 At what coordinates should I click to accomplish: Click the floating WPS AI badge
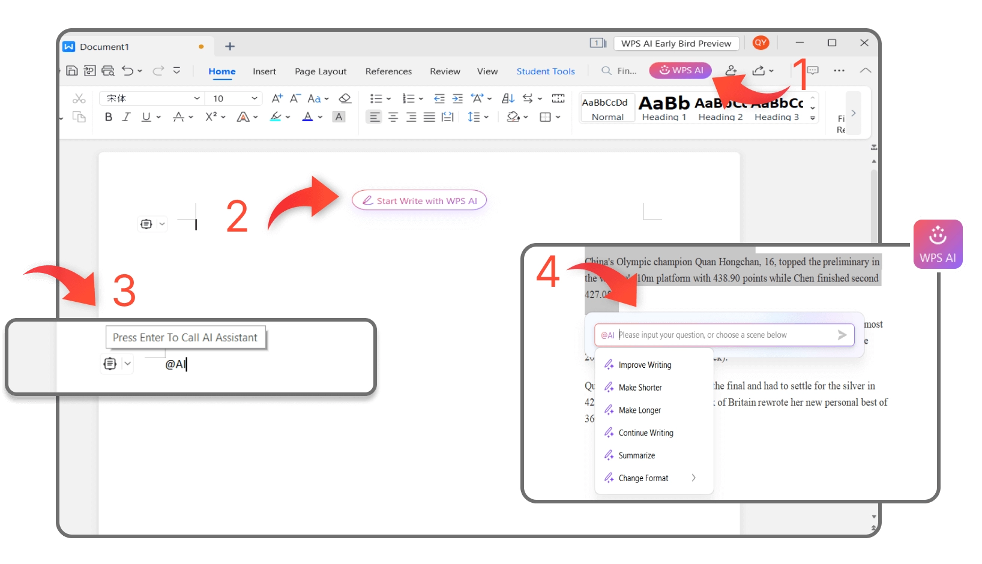pyautogui.click(x=938, y=244)
